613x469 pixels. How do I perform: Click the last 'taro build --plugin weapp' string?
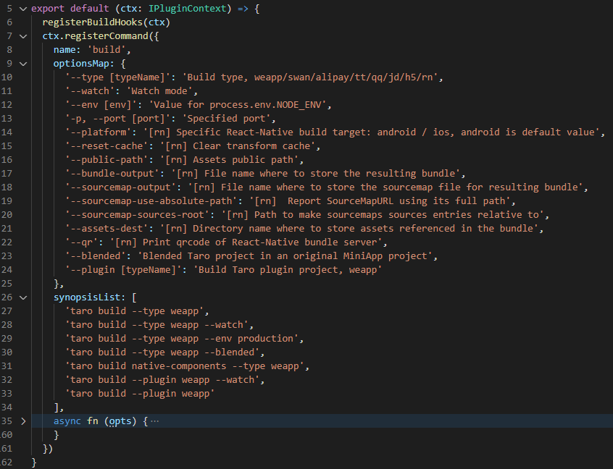(x=140, y=394)
